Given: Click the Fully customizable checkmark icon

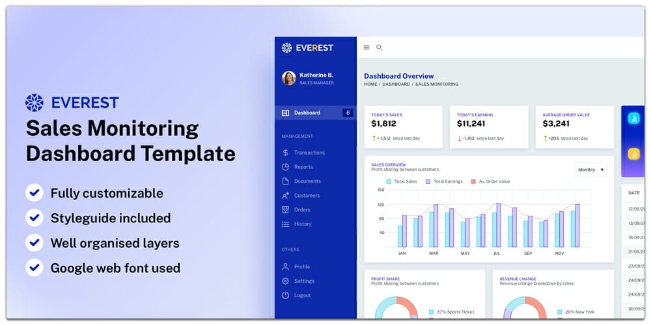Looking at the screenshot, I should [x=35, y=193].
